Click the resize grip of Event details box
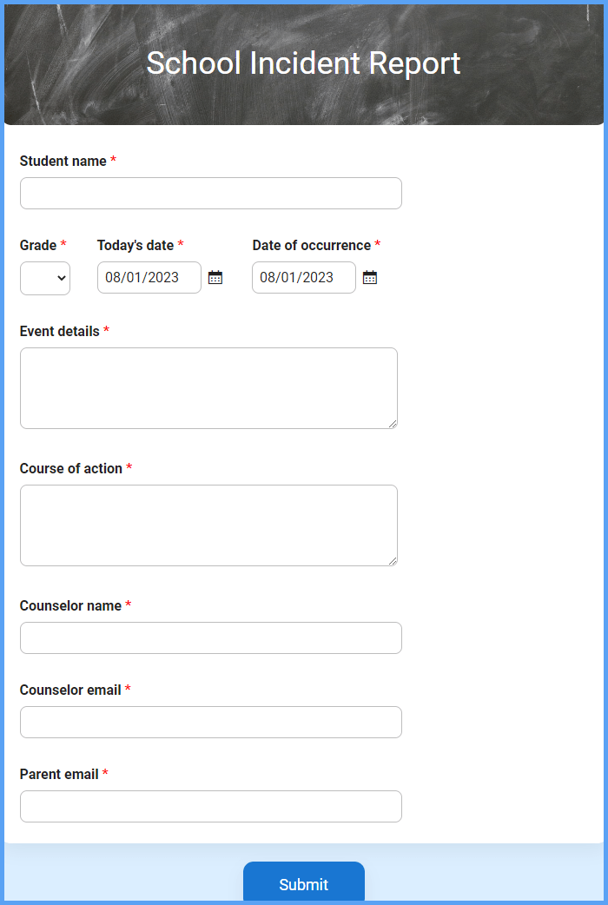The width and height of the screenshot is (608, 905). 393,424
